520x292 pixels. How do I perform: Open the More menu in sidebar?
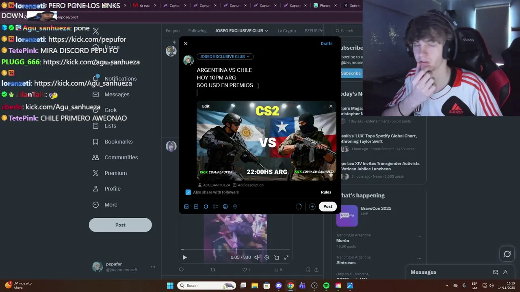pos(105,205)
